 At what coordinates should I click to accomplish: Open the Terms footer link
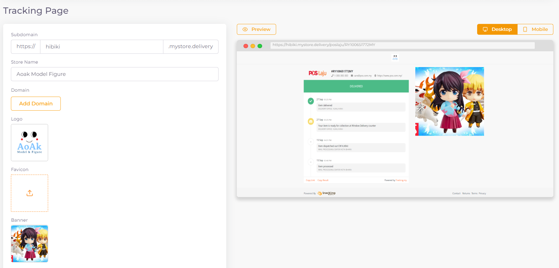(474, 194)
